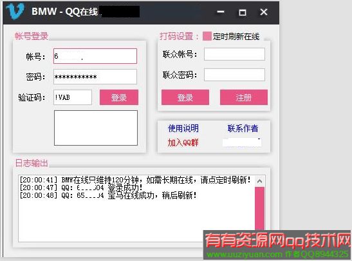Click 登录 button in 打码设置 panel
This screenshot has height=261, width=352.
coord(185,97)
